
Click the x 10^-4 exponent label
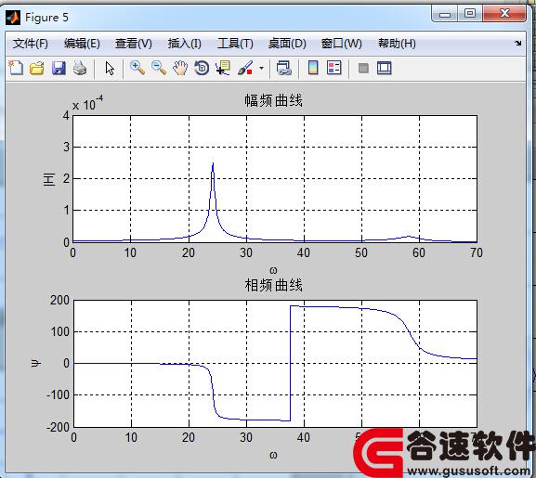pyautogui.click(x=87, y=103)
